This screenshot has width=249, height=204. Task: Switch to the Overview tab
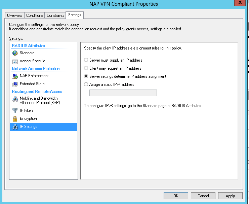[x=14, y=15]
